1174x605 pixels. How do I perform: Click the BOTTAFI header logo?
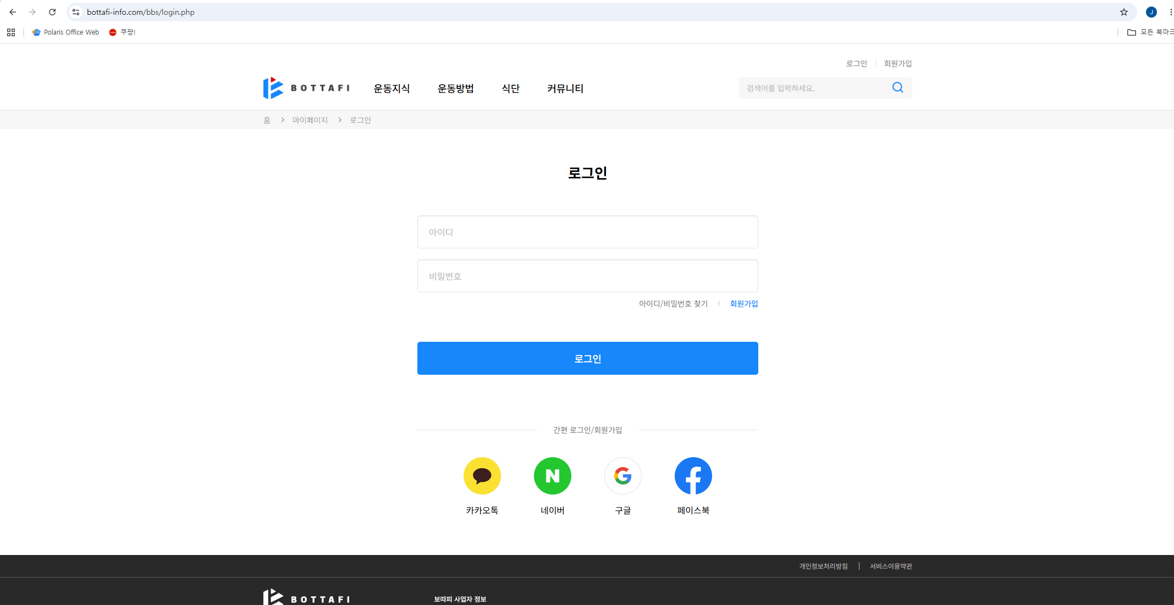pyautogui.click(x=306, y=88)
